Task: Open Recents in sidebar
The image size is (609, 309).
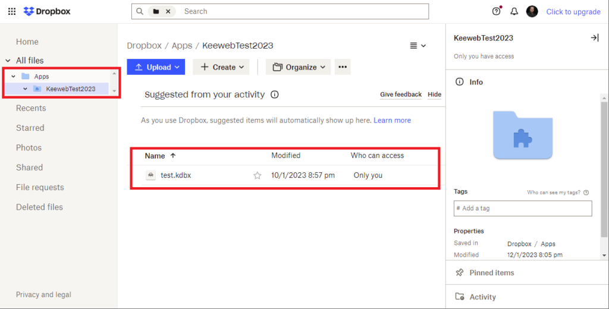Action: 31,108
